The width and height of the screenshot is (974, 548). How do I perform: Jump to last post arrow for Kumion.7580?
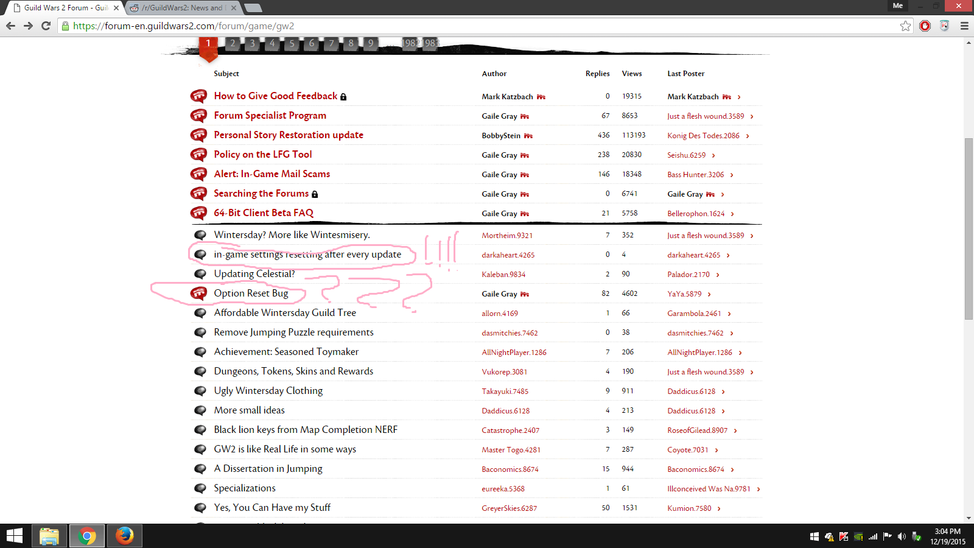point(719,508)
